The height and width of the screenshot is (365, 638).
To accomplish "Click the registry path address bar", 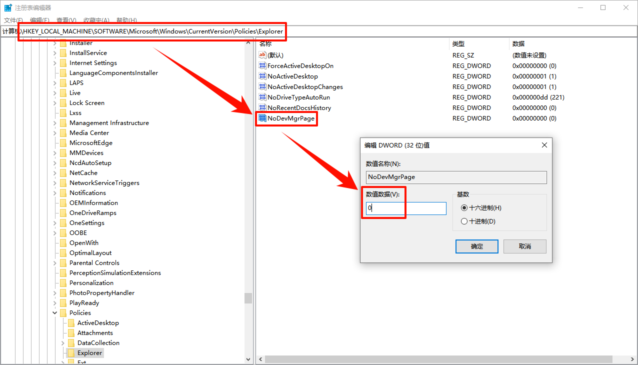I will 319,31.
